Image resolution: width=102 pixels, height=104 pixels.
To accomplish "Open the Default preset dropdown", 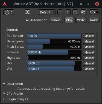I will [47, 12].
